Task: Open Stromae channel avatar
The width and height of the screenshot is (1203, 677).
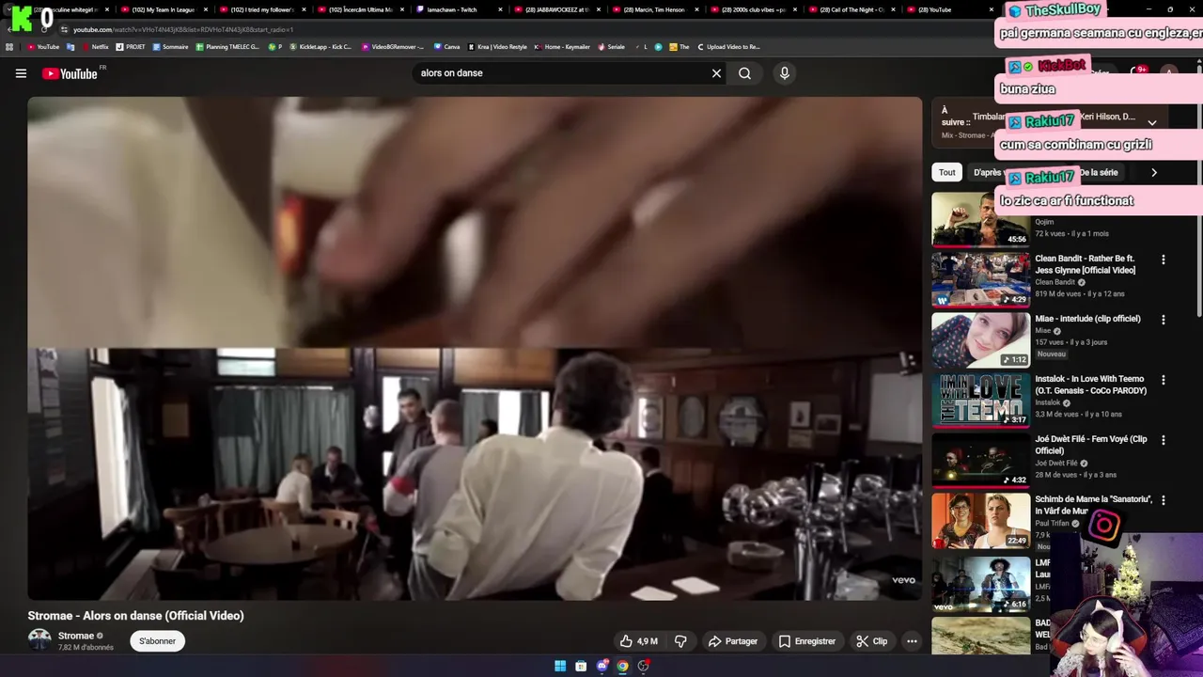Action: pos(39,640)
